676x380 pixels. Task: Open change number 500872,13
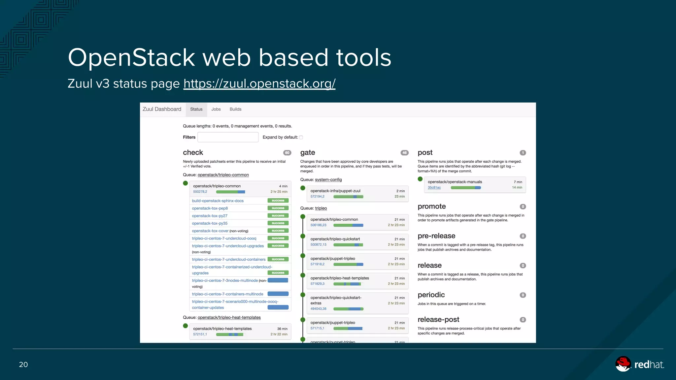tap(319, 244)
